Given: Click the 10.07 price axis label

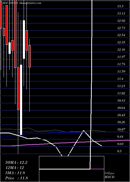Looking at the screenshot, I should click(x=121, y=129).
